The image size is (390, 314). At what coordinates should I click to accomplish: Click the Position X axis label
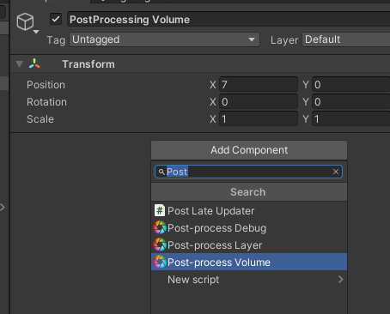tap(213, 85)
